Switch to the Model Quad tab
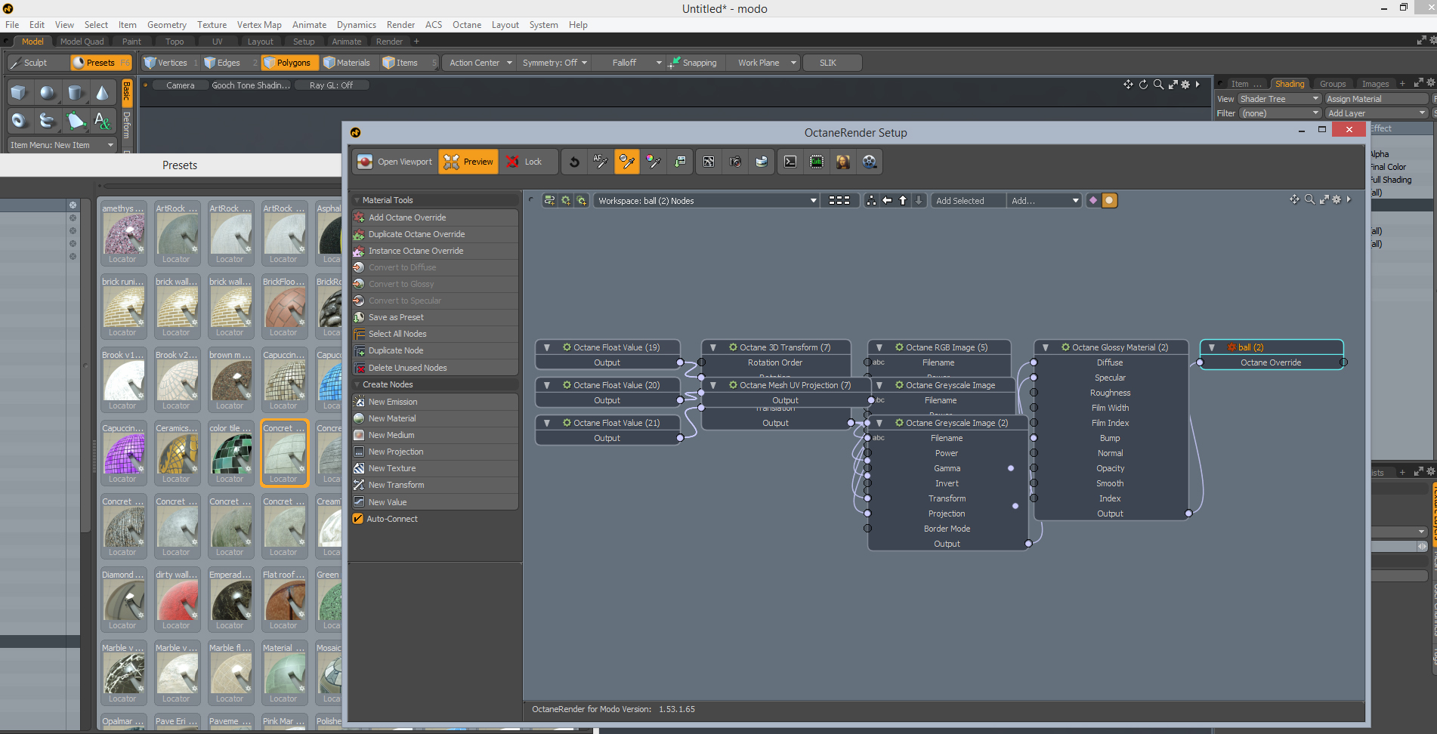 (x=82, y=42)
